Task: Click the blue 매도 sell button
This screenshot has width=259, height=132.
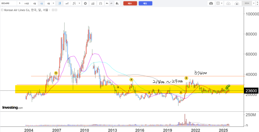Action: (x=145, y=3)
